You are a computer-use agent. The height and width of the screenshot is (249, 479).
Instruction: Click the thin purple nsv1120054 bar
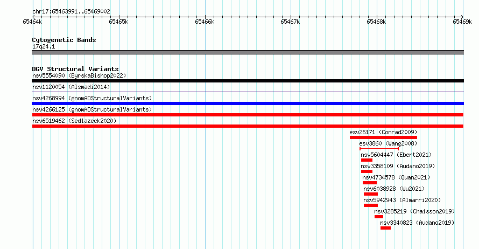point(248,92)
